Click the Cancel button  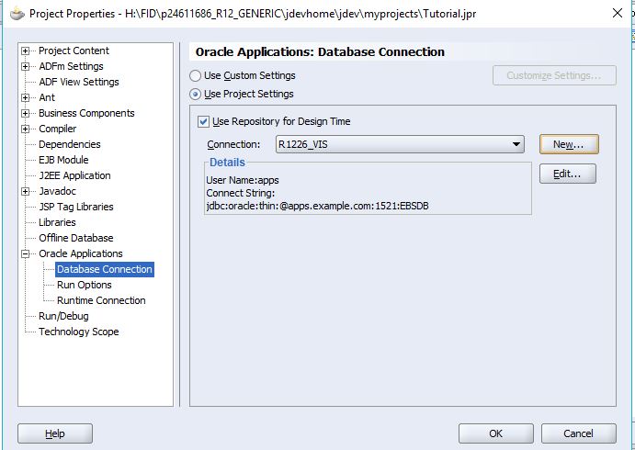point(578,433)
